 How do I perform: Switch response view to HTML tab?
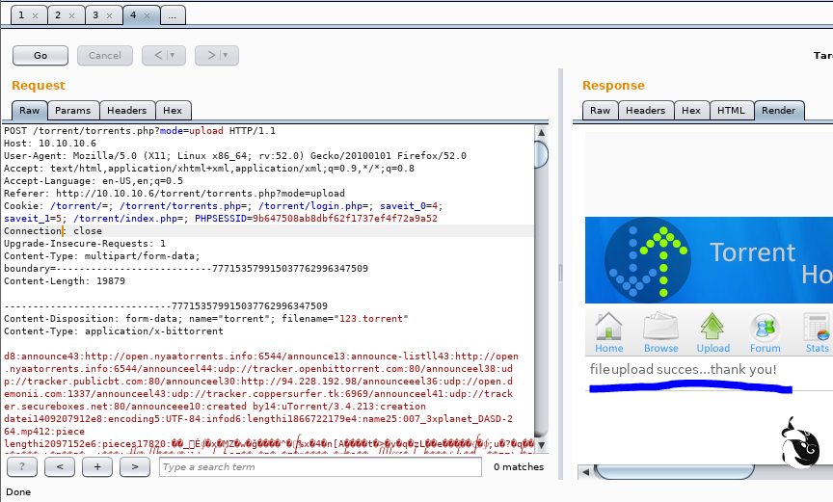[x=731, y=111]
